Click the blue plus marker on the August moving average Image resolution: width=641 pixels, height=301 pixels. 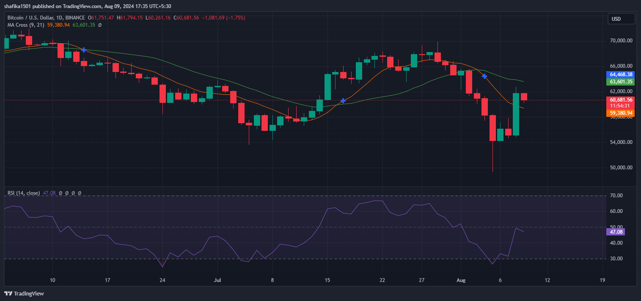coord(484,76)
